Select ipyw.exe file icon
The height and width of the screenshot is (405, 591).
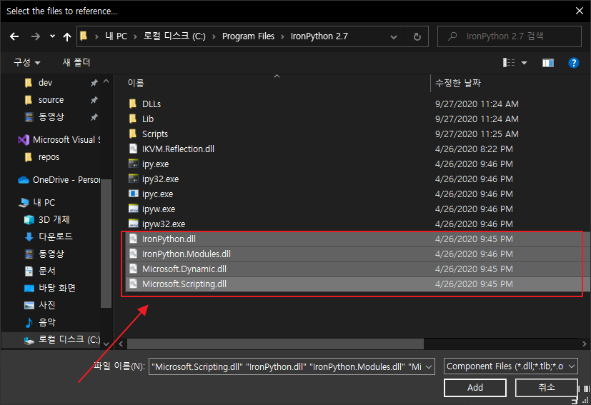[x=134, y=209]
